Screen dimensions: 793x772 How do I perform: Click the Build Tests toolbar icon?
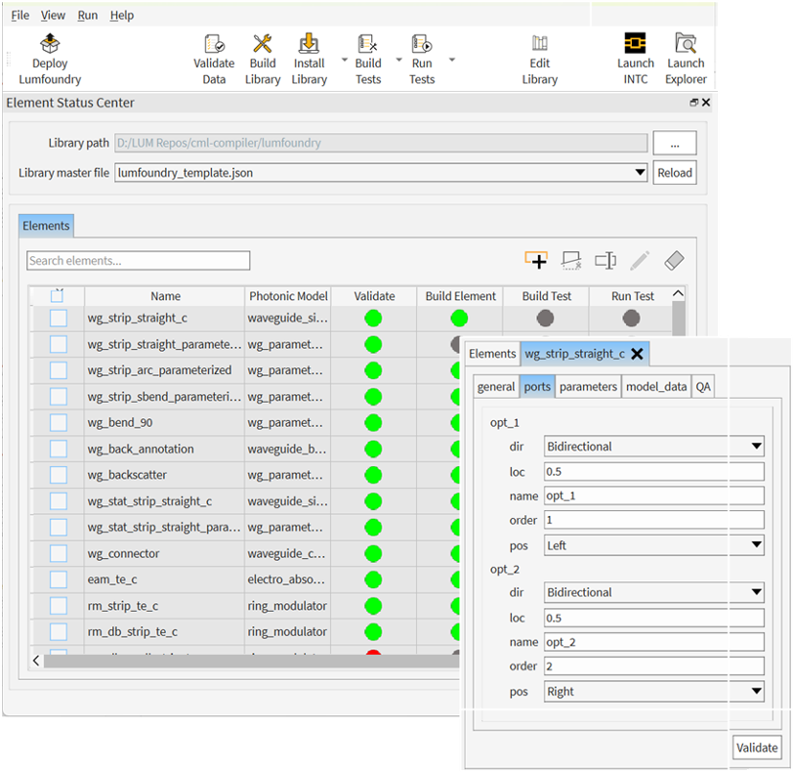click(367, 44)
